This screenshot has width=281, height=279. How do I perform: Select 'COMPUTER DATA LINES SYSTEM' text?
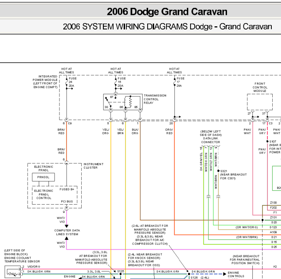[67, 232]
